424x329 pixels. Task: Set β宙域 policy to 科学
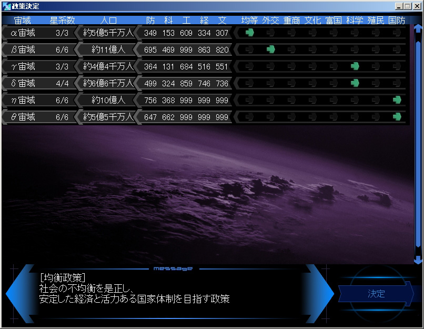point(355,49)
